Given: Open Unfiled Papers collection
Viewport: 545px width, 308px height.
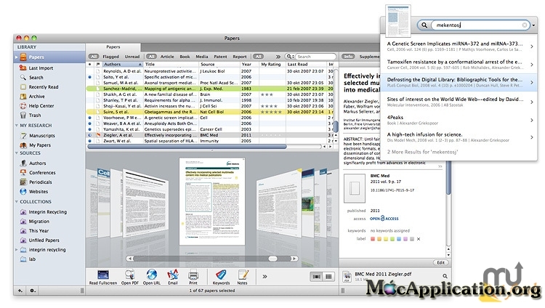Looking at the screenshot, I should (44, 240).
